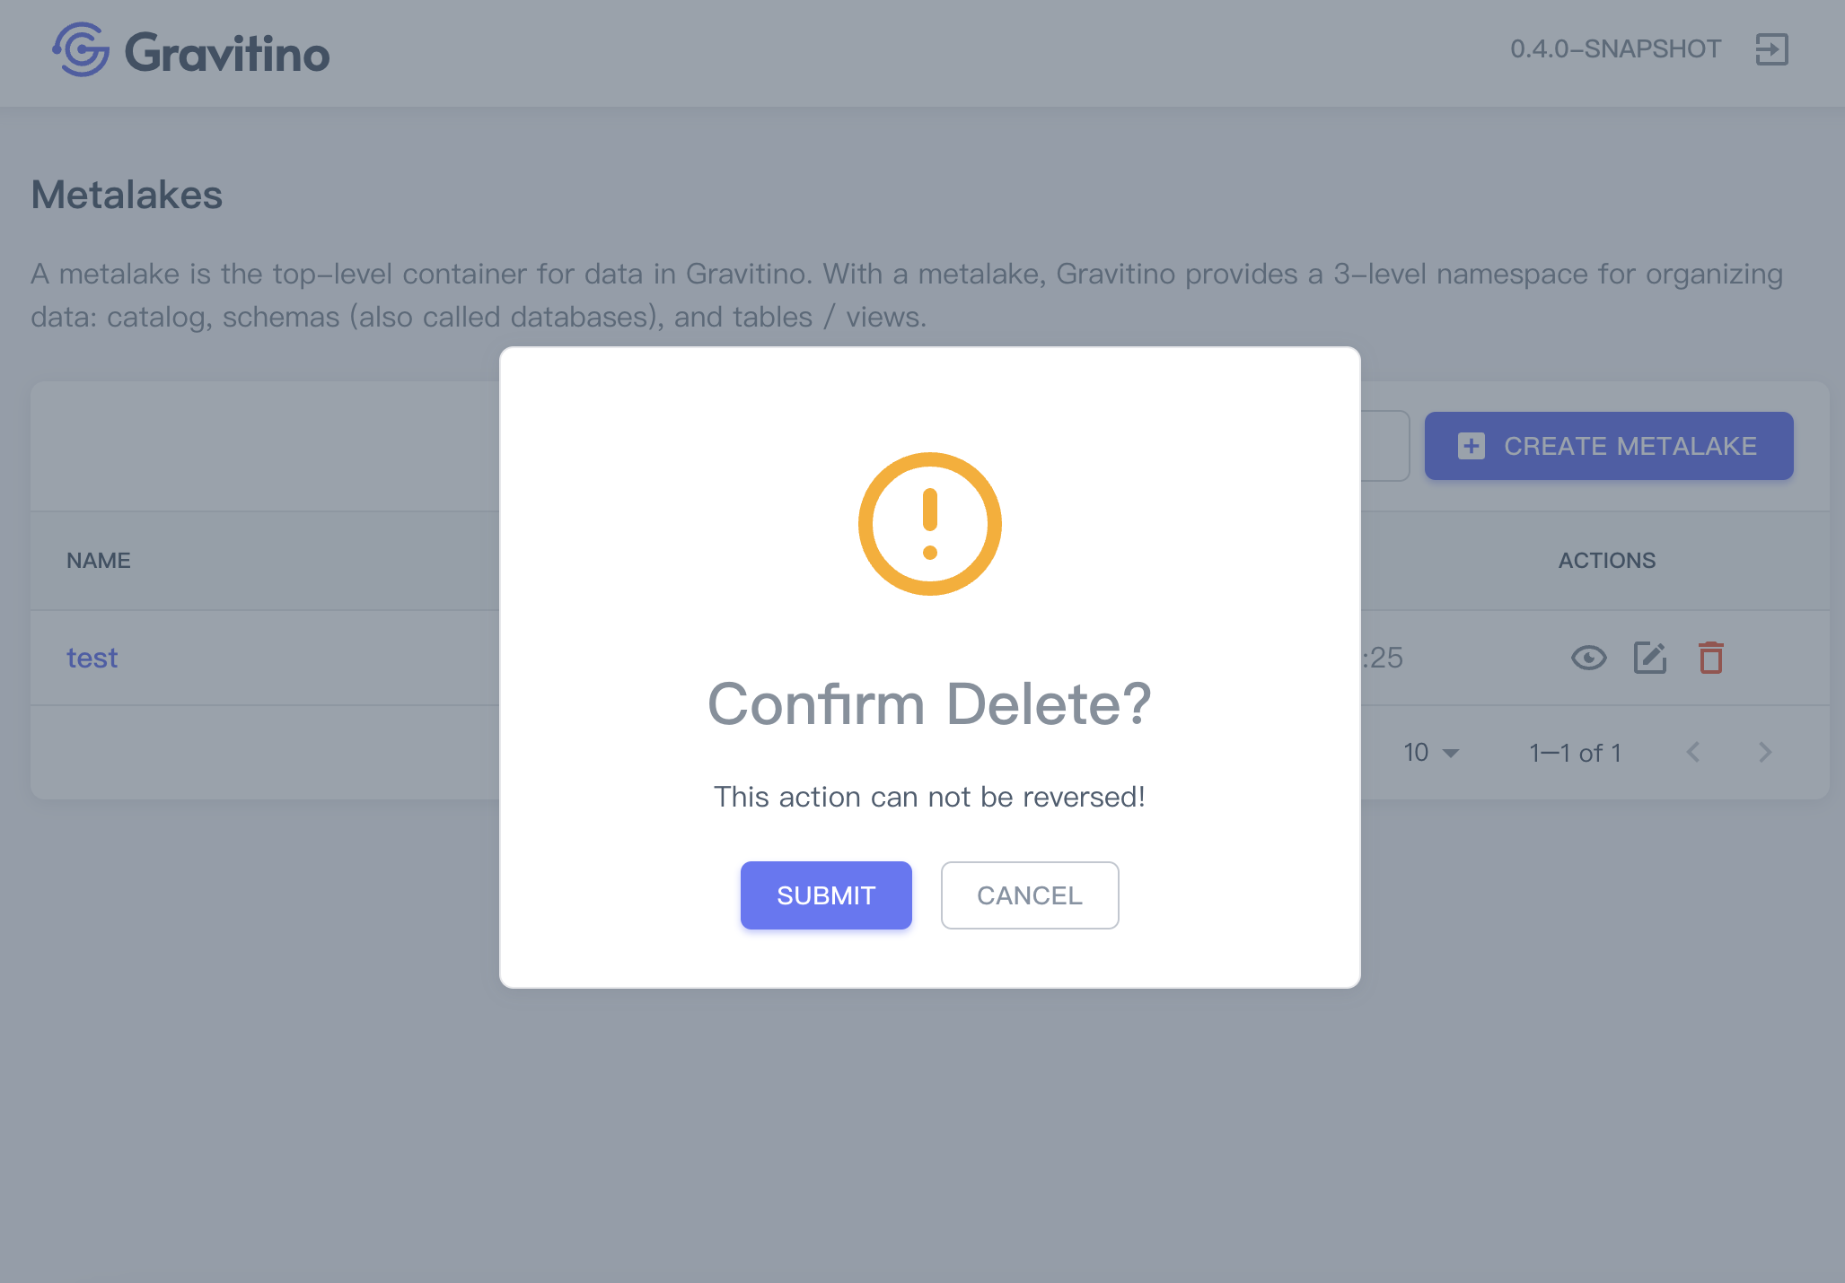This screenshot has height=1283, width=1845.
Task: Click the CREATE METALAKE plus icon
Action: (1471, 445)
